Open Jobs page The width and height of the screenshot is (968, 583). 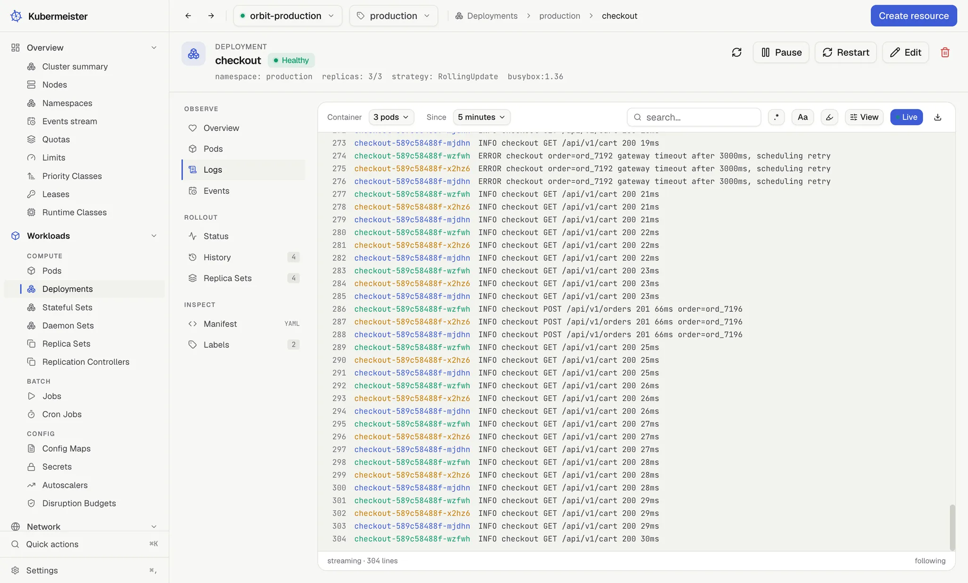click(52, 396)
